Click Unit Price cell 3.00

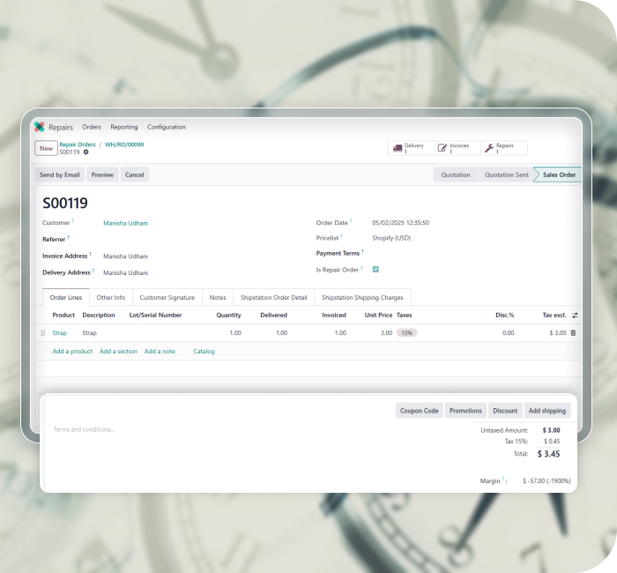coord(386,333)
